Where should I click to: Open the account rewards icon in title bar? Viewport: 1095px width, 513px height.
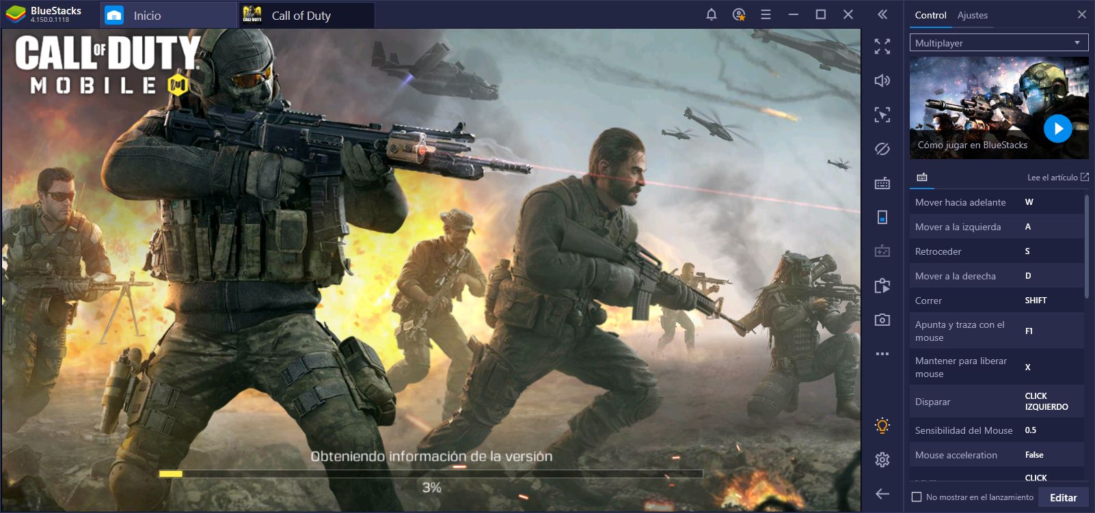[739, 14]
